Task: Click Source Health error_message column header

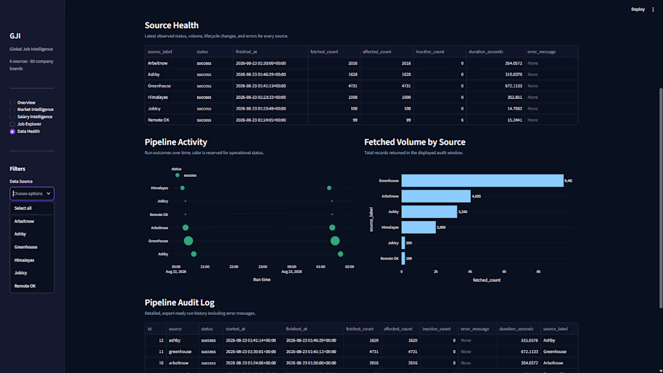Action: (x=551, y=52)
